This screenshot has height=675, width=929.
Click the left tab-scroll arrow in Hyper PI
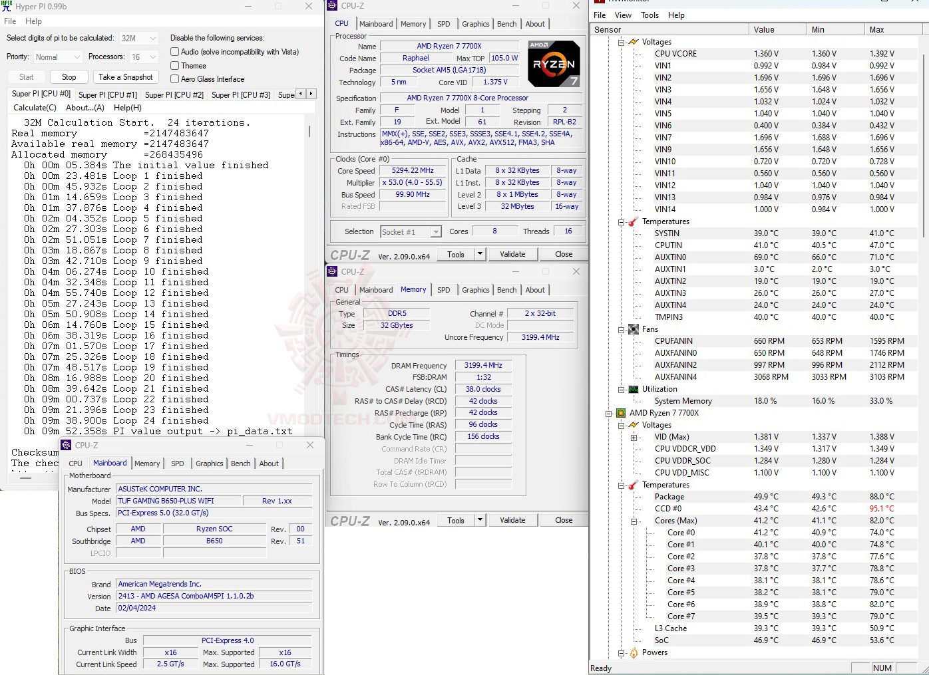click(301, 94)
